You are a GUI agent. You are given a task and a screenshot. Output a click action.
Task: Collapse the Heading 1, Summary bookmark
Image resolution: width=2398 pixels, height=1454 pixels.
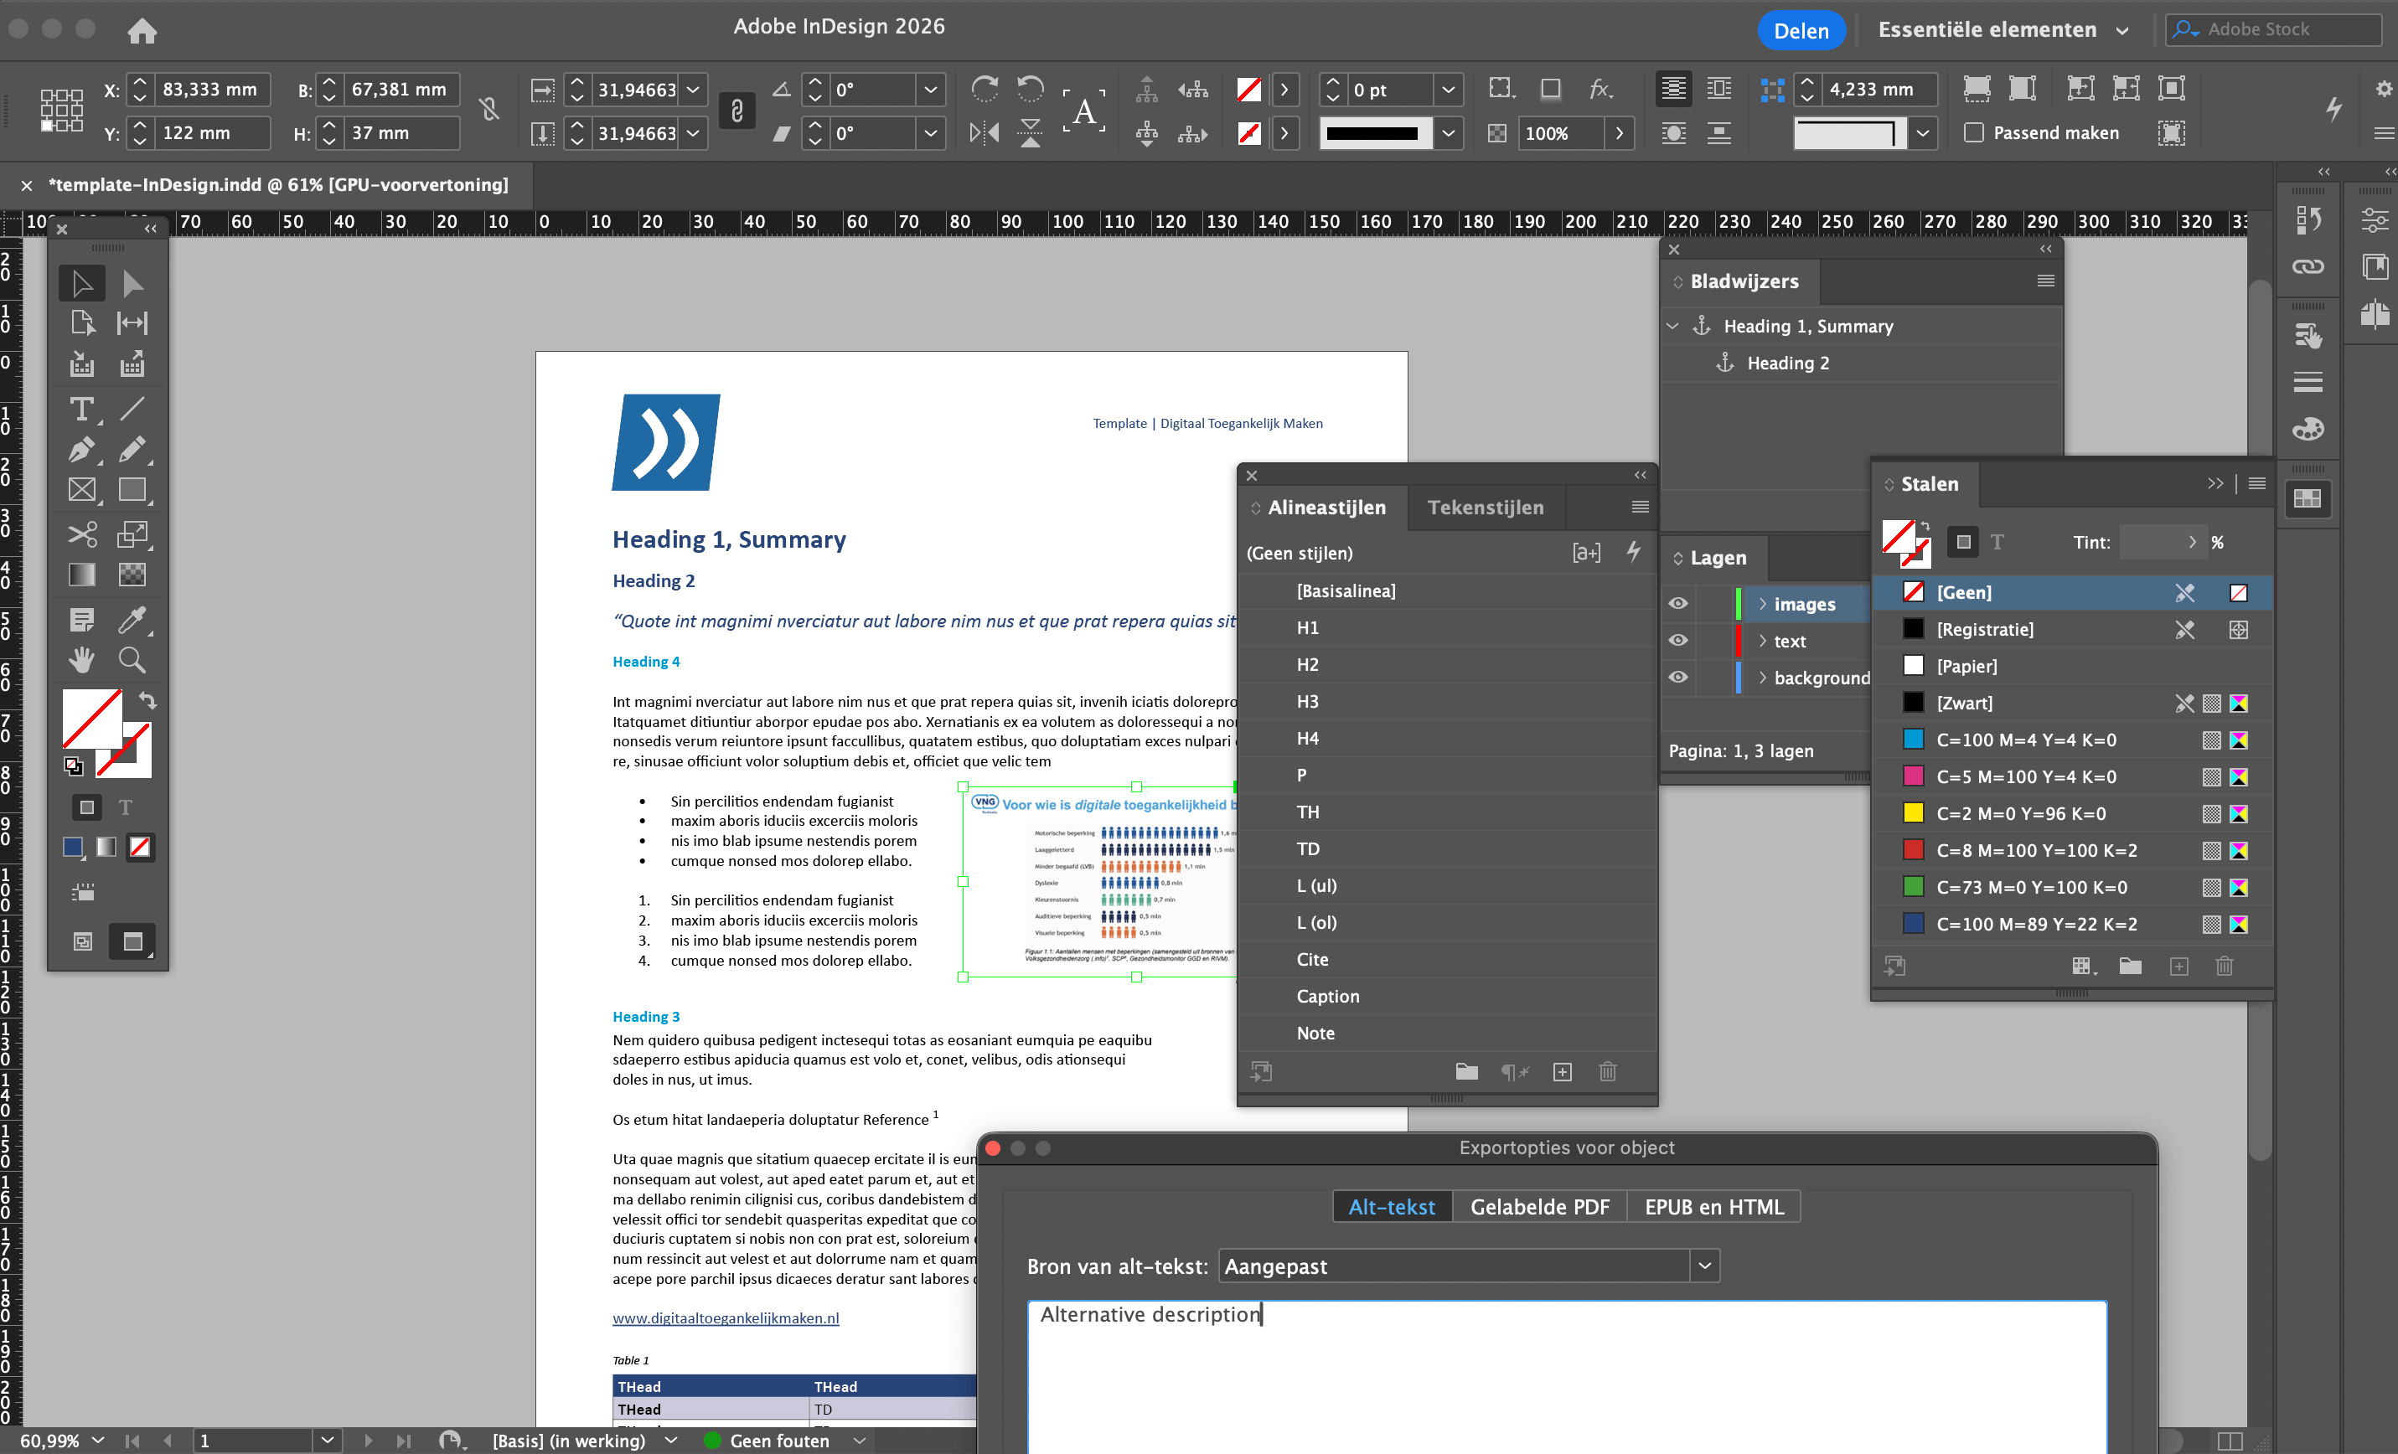click(x=1672, y=326)
